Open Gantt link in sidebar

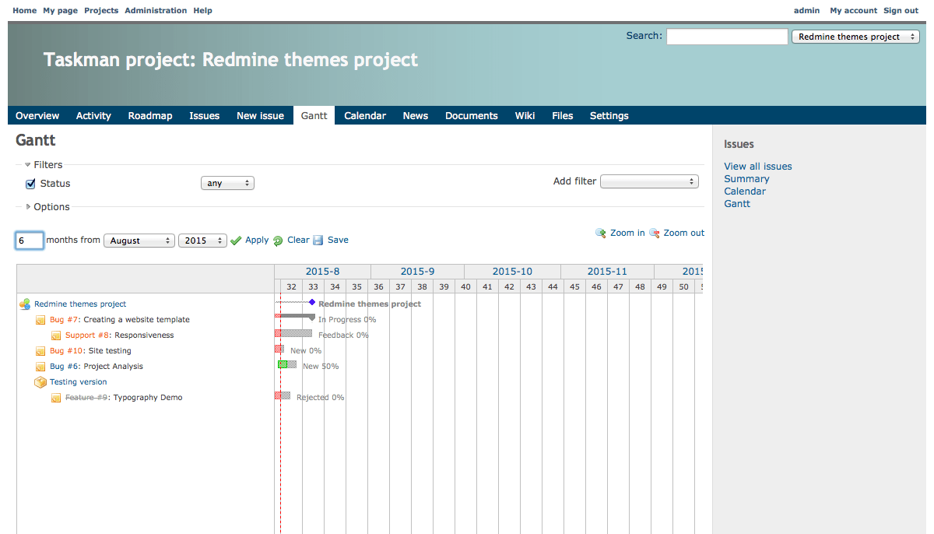click(x=737, y=203)
